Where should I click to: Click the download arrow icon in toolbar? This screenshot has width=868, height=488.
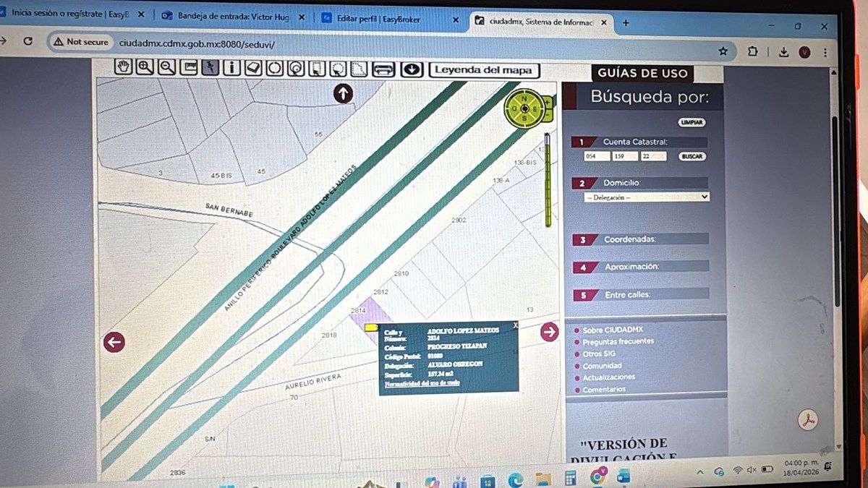point(412,69)
